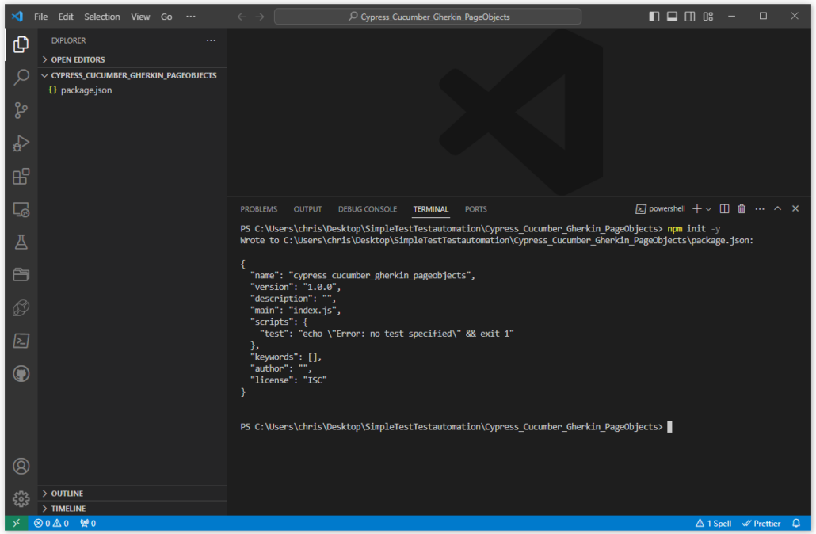The width and height of the screenshot is (816, 534).
Task: Open the Selection menu
Action: coord(102,17)
